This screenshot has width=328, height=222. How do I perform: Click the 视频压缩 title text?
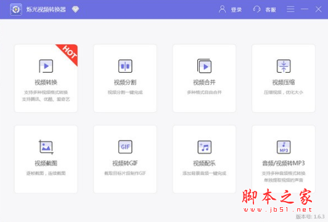tap(284, 82)
